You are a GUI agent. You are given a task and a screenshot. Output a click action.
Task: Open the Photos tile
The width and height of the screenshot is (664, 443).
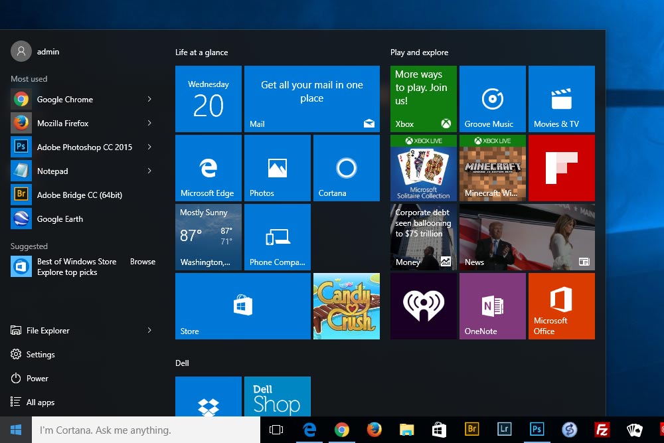point(277,168)
